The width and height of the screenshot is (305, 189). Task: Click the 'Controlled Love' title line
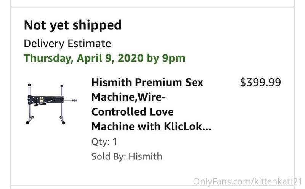132,112
